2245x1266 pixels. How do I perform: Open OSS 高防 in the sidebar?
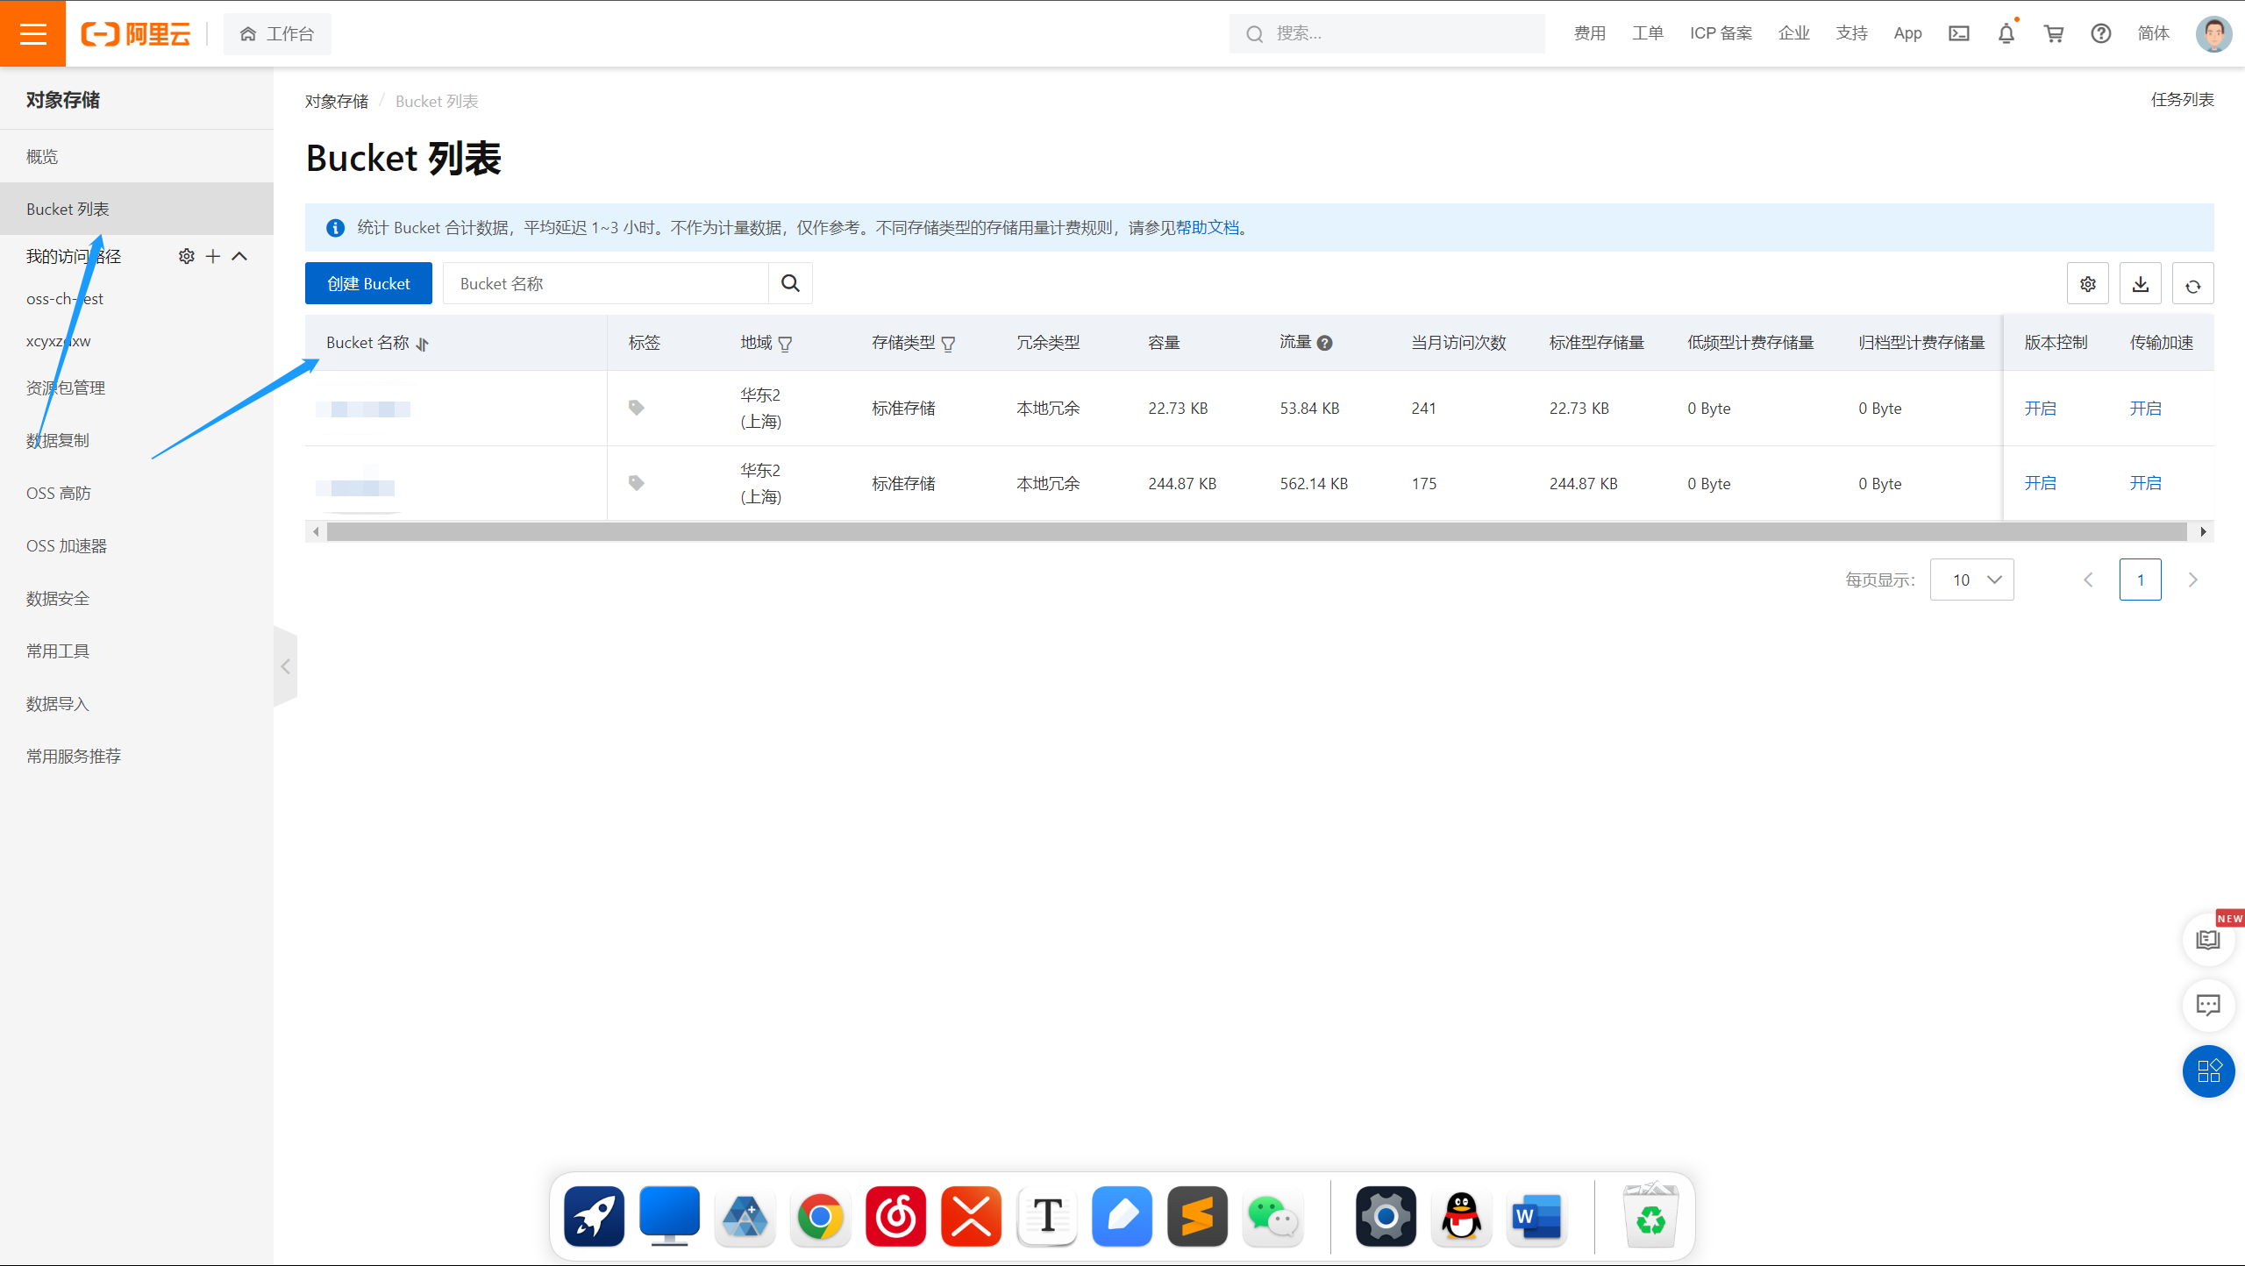pyautogui.click(x=59, y=493)
